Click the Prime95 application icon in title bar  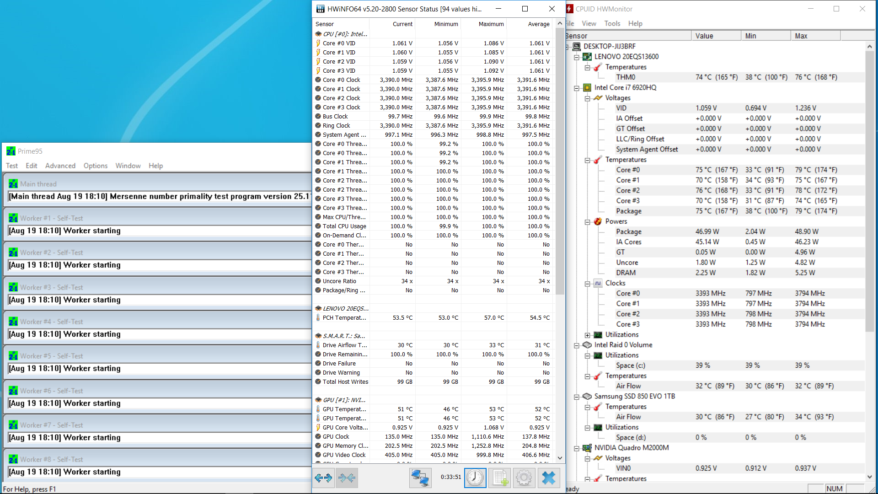pos(11,151)
